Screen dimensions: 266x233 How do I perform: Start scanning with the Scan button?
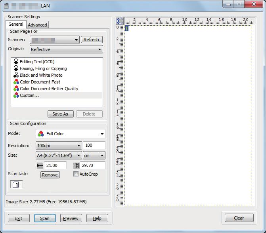tap(45, 218)
